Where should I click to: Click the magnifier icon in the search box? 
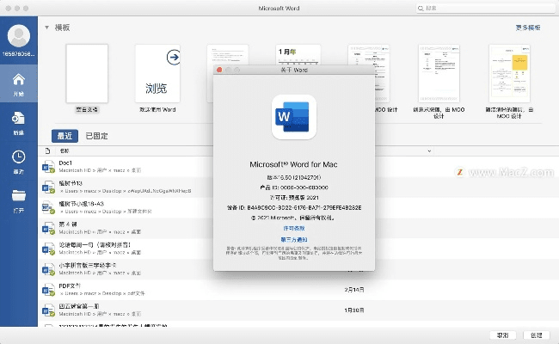(421, 9)
